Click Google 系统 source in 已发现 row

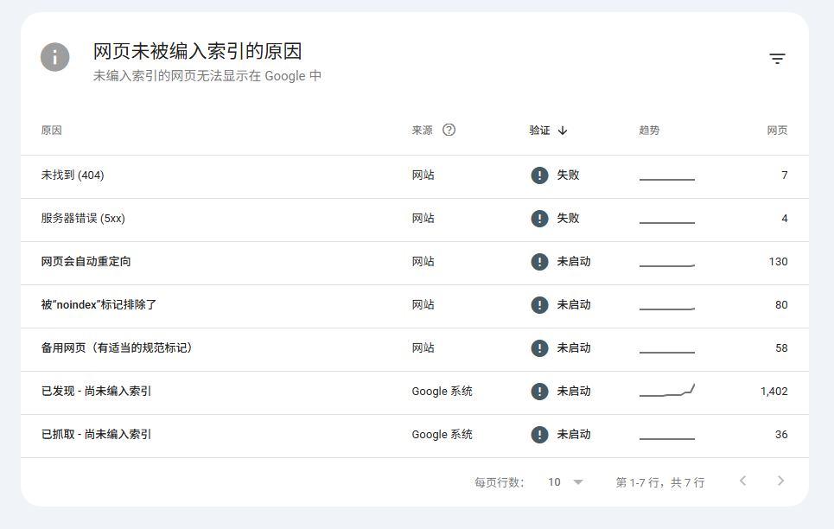point(442,392)
